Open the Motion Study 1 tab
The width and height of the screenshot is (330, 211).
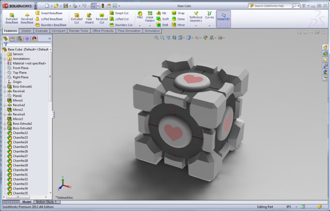46,202
